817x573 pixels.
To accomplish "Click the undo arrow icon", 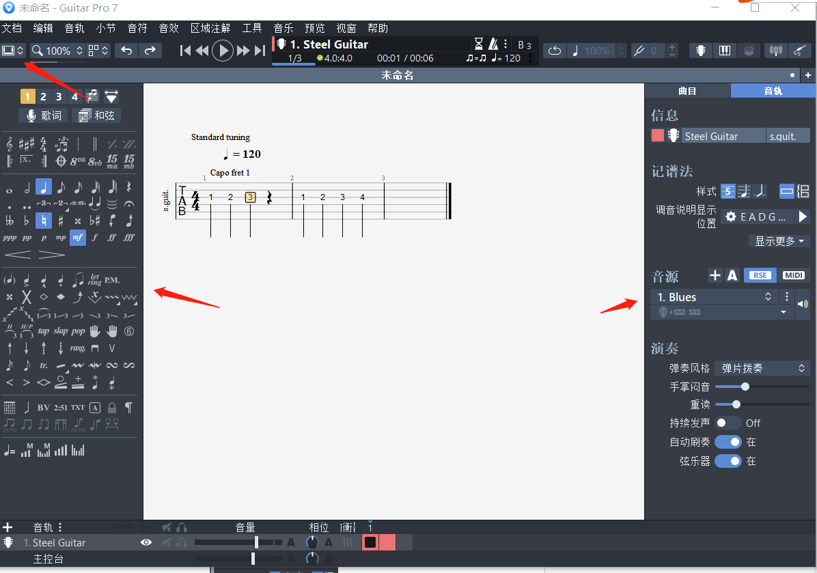I will pyautogui.click(x=126, y=51).
